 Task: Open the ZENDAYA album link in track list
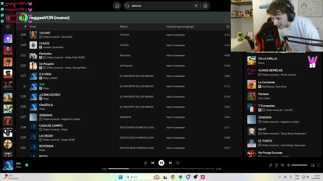point(125,117)
